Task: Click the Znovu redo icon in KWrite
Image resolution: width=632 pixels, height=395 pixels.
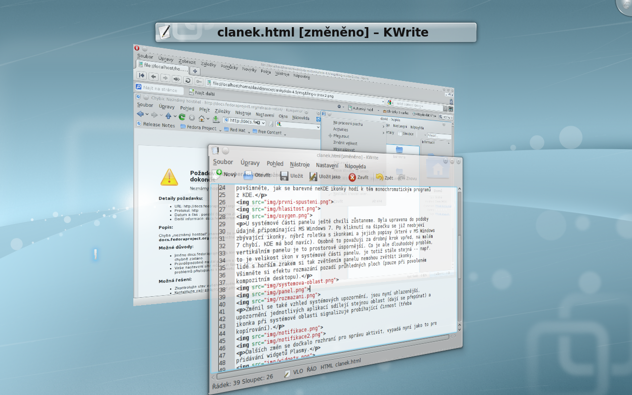Action: 401,178
